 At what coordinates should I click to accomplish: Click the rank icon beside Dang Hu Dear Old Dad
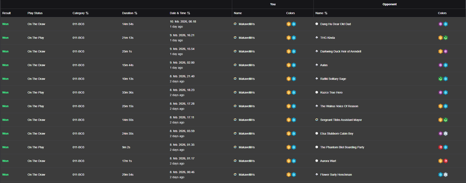coord(317,24)
